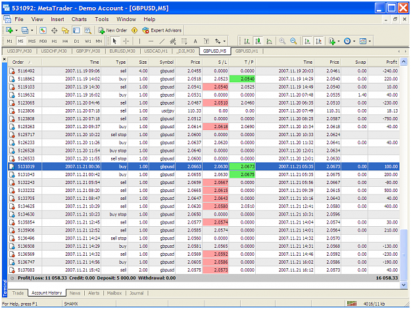Open the Strategy Tester magnifier icon

coord(87,30)
